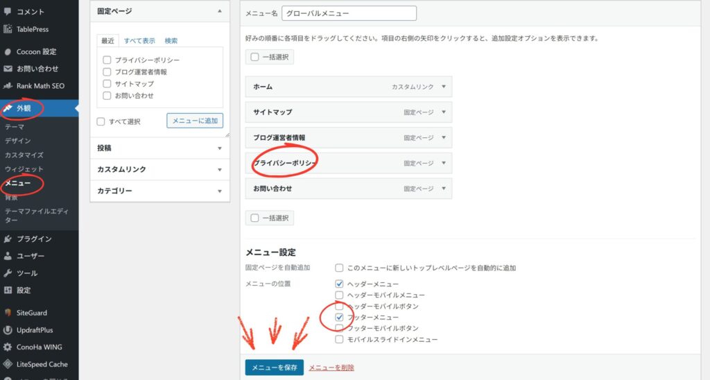Expand サイトマップ menu item options arrow

444,112
